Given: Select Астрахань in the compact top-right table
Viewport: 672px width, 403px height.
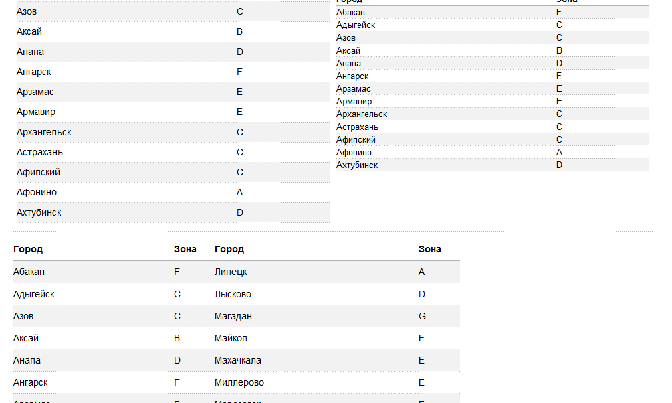Looking at the screenshot, I should tap(357, 127).
